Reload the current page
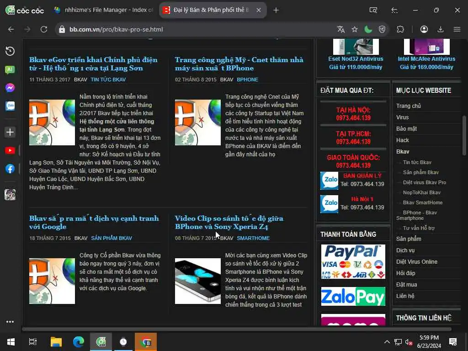 tap(44, 29)
